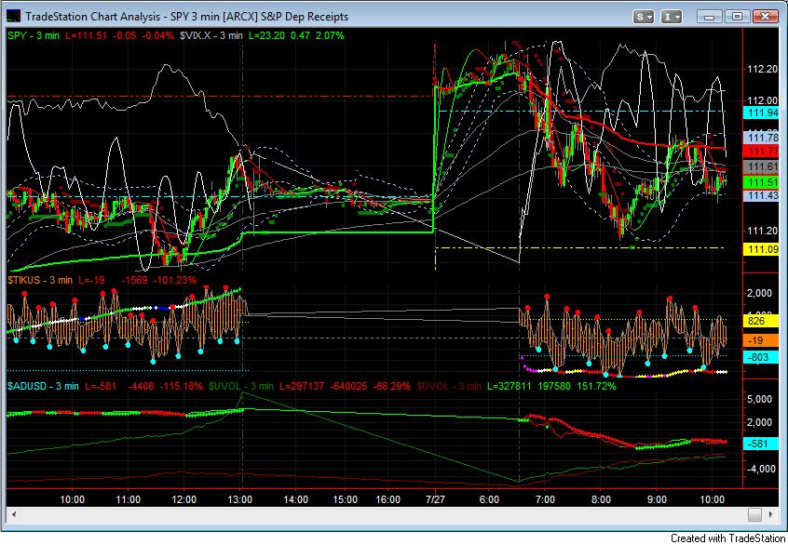This screenshot has height=544, width=788.
Task: Click the cyan -581 ADUSD marker
Action: (761, 444)
